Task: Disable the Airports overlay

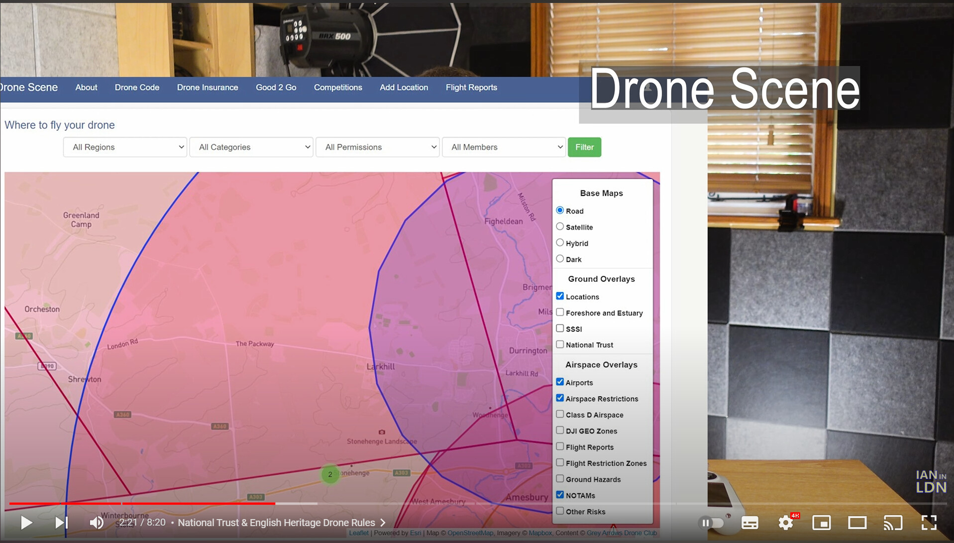Action: point(560,381)
